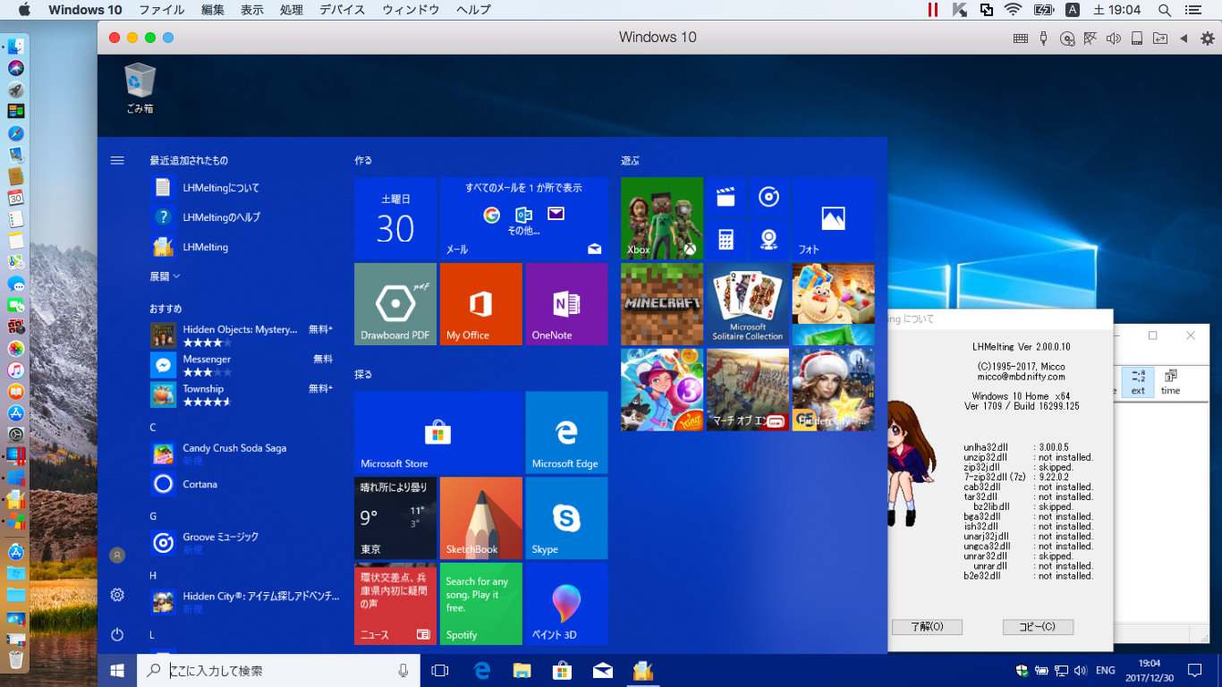Open Edge from the Windows taskbar
1222x687 pixels.
(482, 670)
